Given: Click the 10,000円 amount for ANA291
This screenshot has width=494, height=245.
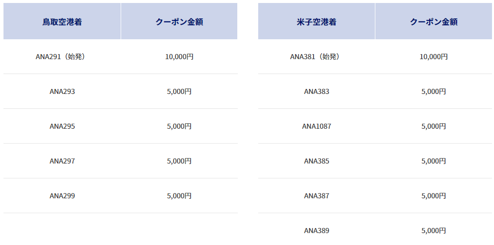Looking at the screenshot, I should (x=179, y=57).
